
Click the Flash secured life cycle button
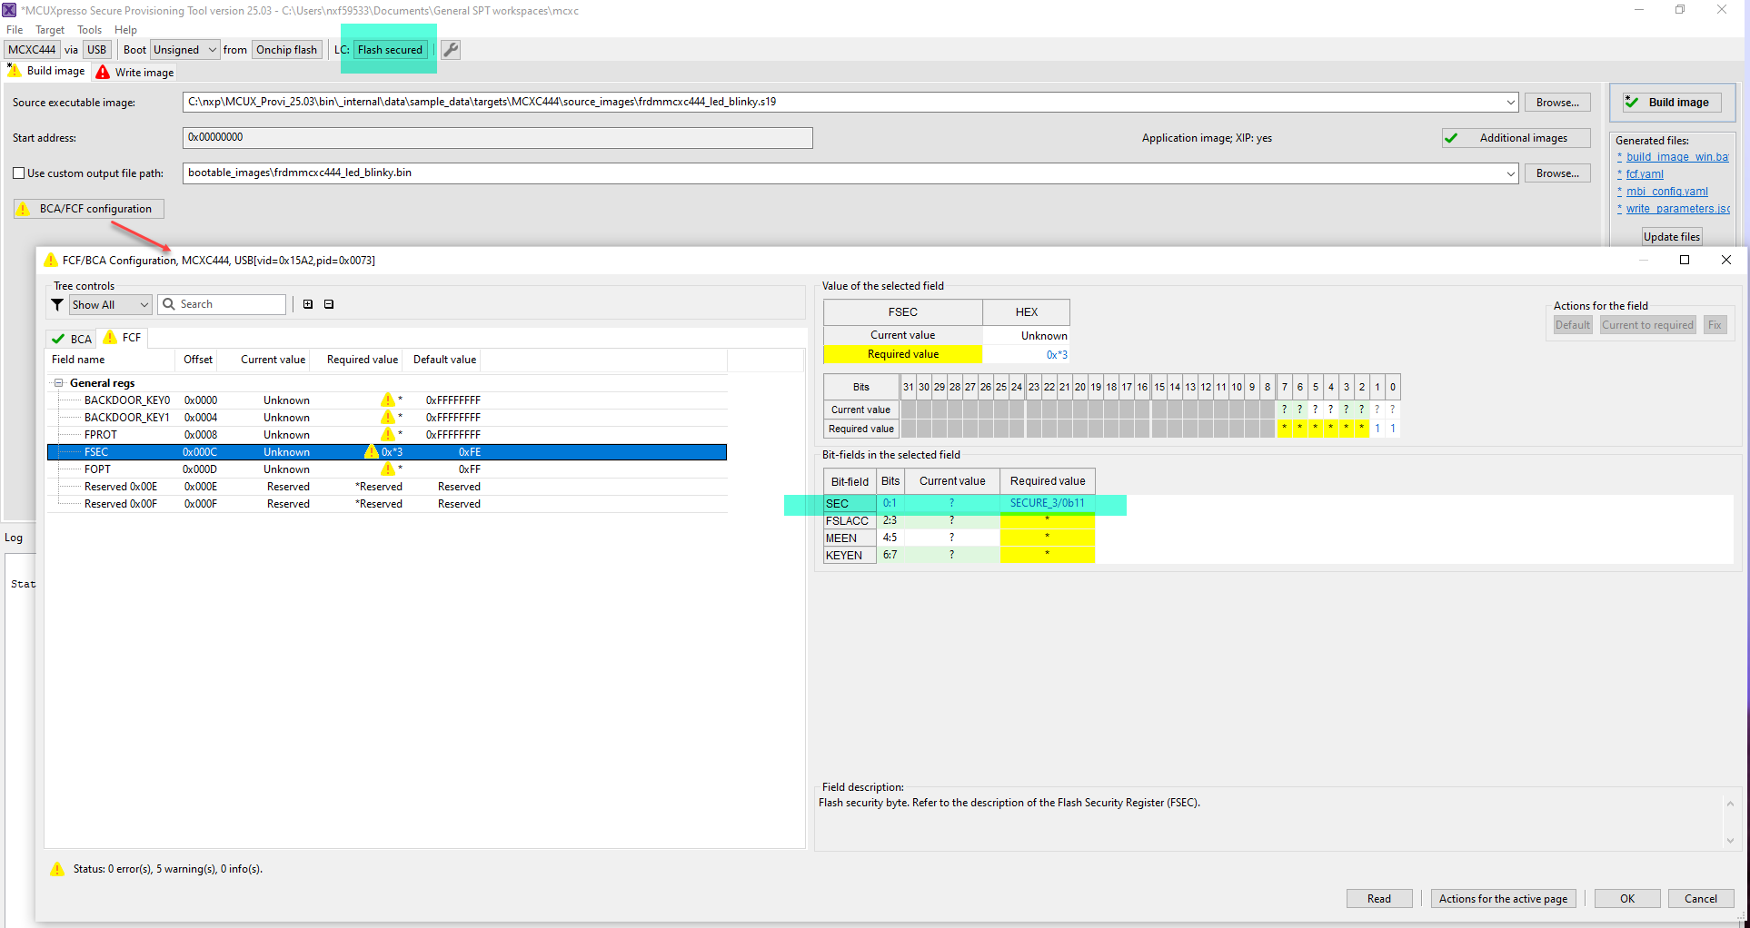click(390, 50)
